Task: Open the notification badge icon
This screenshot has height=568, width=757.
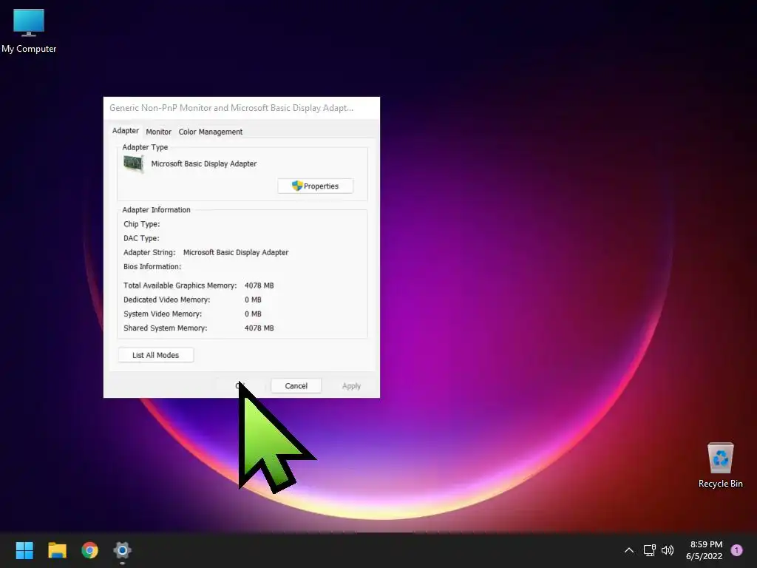Action: [x=737, y=550]
